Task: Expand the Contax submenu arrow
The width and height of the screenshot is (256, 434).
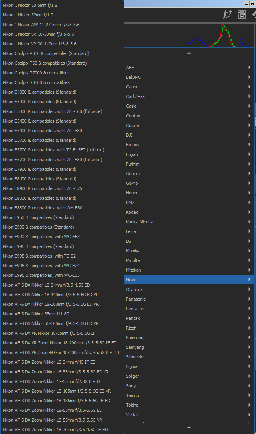Action: (x=249, y=116)
